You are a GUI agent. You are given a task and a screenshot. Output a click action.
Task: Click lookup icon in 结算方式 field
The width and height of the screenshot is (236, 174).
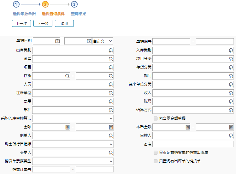[231, 110]
